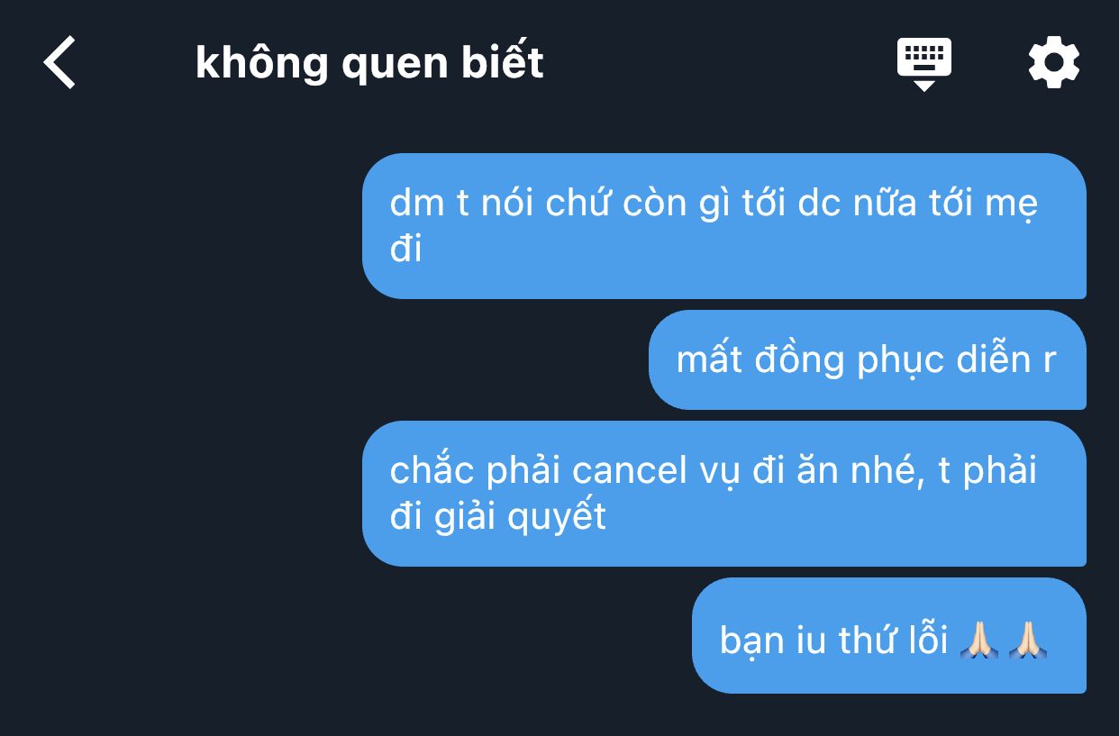The image size is (1119, 736).
Task: Click the small triangle under keyboard icon
Action: (x=923, y=86)
